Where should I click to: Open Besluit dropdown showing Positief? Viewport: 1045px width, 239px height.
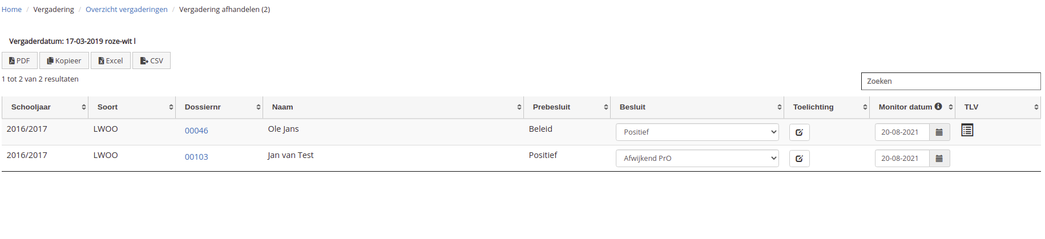[x=697, y=132]
